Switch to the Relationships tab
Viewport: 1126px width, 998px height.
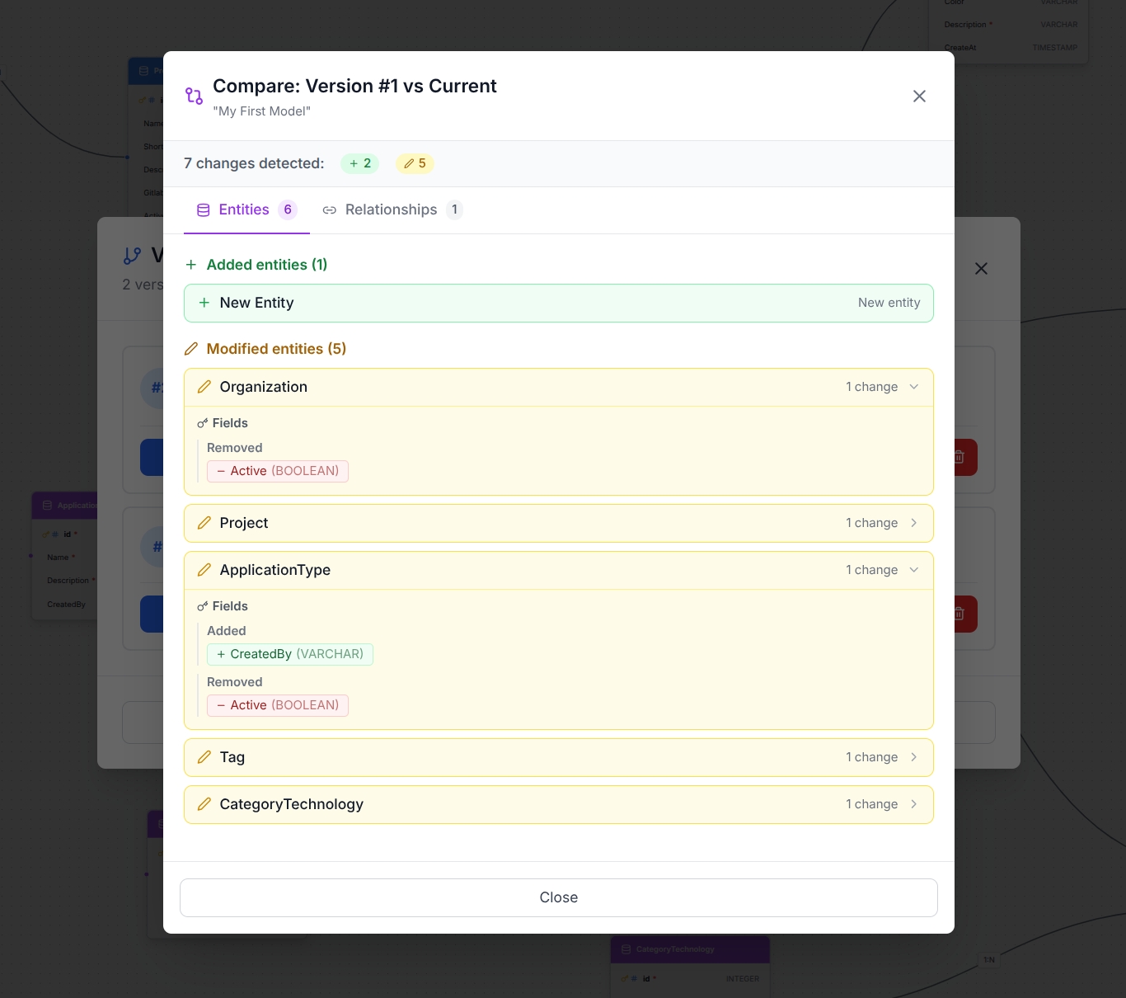click(392, 210)
